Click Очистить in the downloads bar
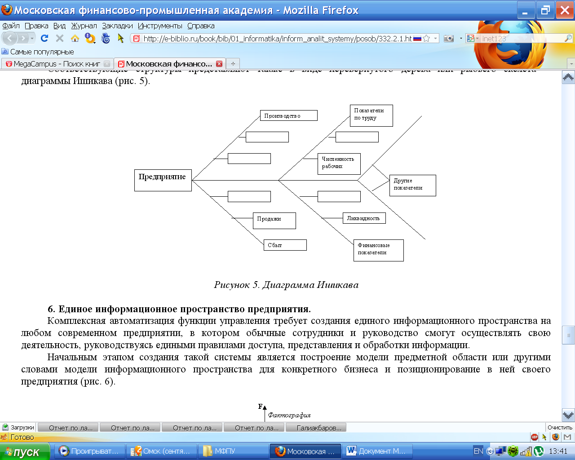The height and width of the screenshot is (460, 575). [x=560, y=427]
